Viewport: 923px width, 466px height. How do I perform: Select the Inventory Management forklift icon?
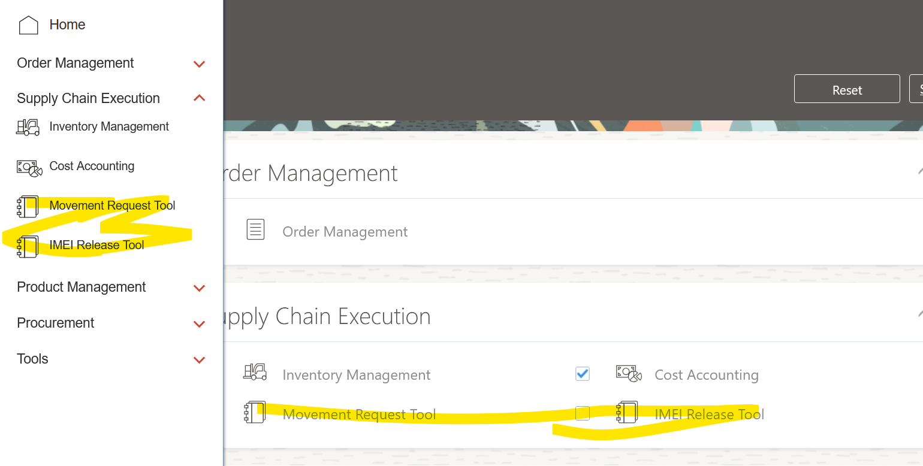coord(28,126)
